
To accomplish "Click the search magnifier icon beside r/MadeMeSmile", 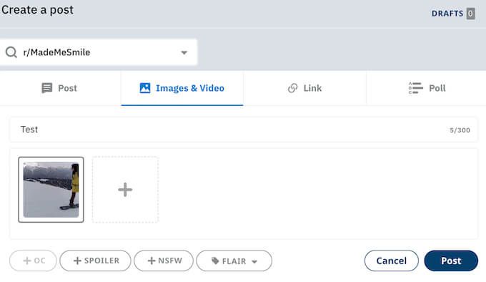I will tap(11, 52).
